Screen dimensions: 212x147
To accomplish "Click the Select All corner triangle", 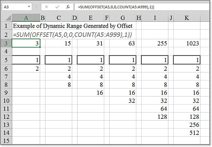I will 8,18.
